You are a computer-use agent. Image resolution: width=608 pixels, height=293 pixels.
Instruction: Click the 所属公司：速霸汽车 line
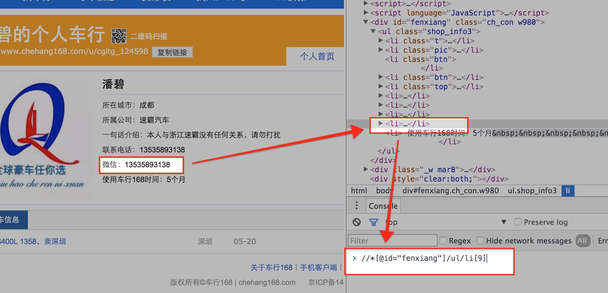point(136,120)
